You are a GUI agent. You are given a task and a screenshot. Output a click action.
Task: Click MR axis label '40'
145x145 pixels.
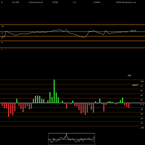[142, 95]
